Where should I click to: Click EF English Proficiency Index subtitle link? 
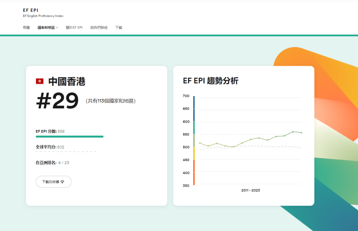[x=43, y=16]
